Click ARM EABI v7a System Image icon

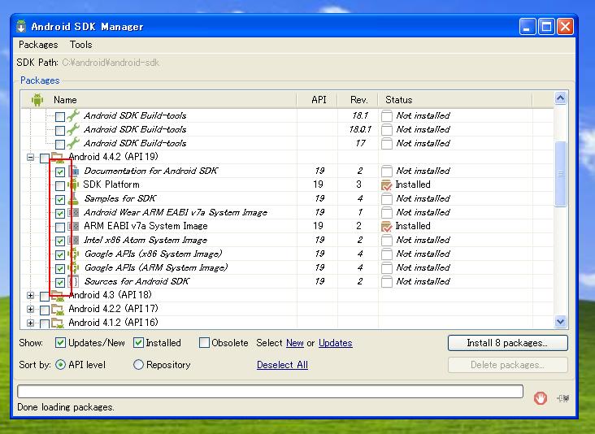[74, 227]
